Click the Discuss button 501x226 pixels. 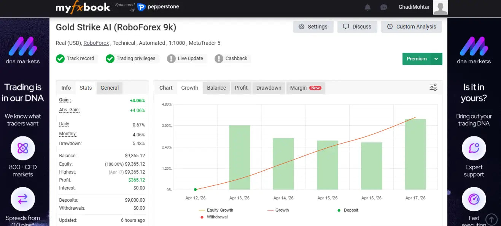[x=357, y=27]
